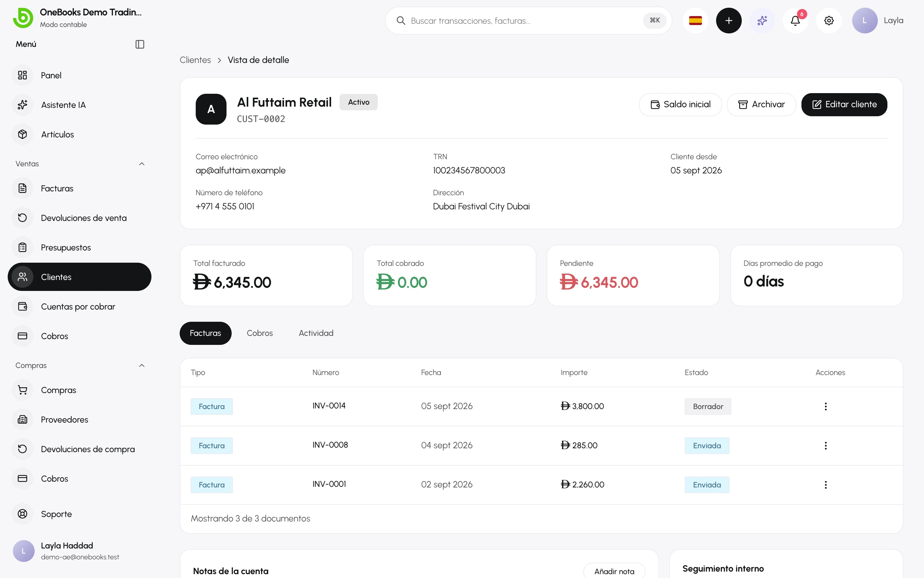
Task: Open actions menu for INV-0014
Action: click(826, 406)
